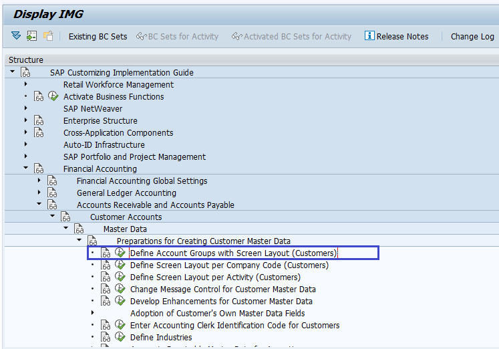Collapse Accounts Receivable and Accounts Payable node
The width and height of the screenshot is (499, 349).
[x=39, y=204]
